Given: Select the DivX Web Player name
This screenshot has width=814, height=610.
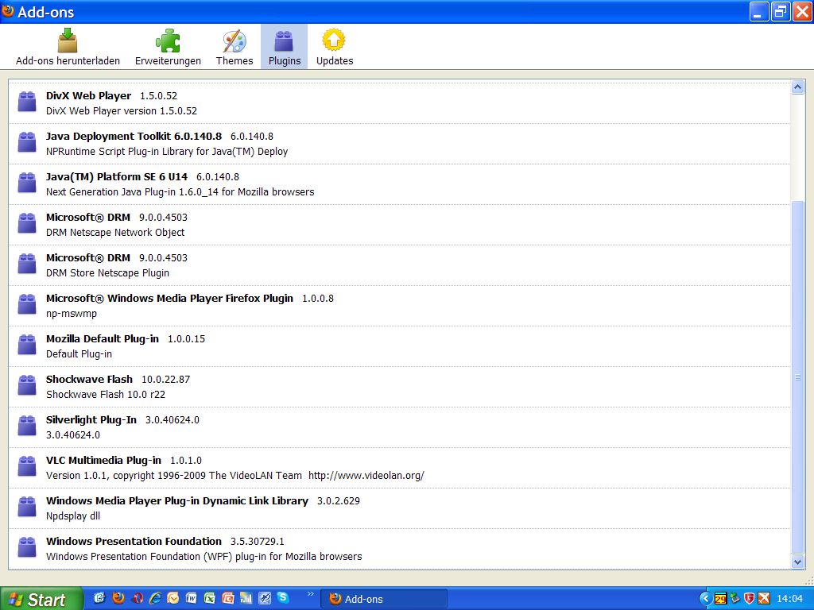Looking at the screenshot, I should point(88,96).
